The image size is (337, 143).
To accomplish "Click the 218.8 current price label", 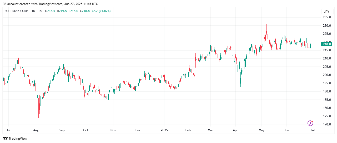I will (x=326, y=44).
